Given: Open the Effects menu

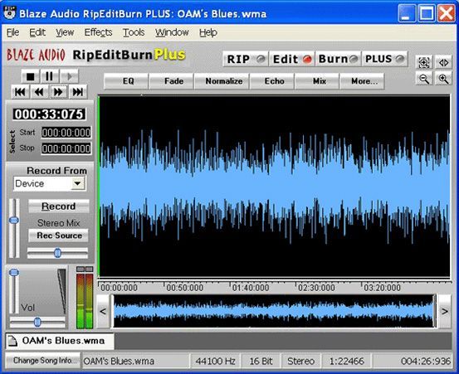Looking at the screenshot, I should [x=98, y=32].
